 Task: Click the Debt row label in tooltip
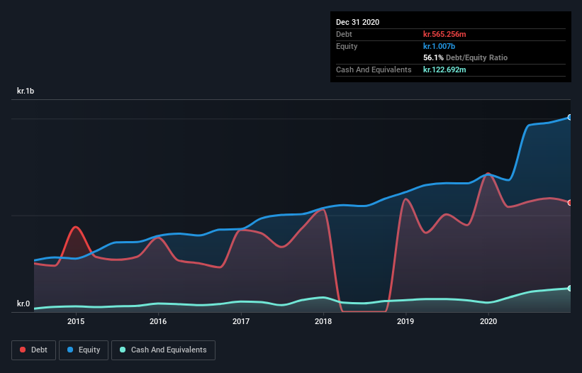344,34
